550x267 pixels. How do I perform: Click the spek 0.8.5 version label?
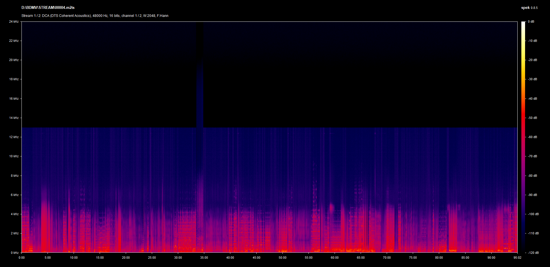point(529,8)
